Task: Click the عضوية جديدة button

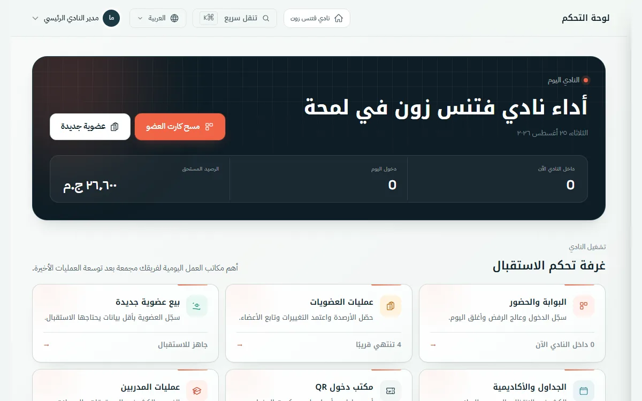Action: click(90, 127)
